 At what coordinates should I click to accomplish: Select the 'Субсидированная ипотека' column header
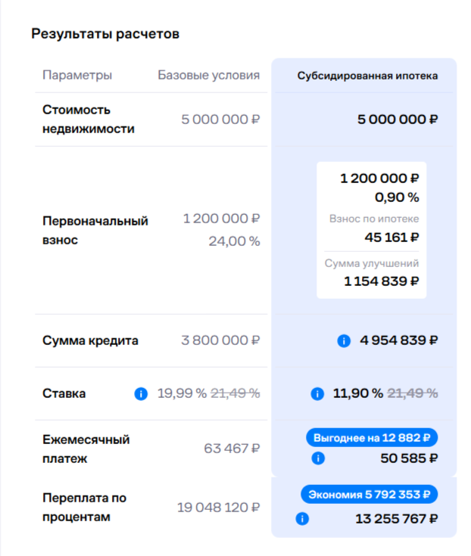[367, 76]
